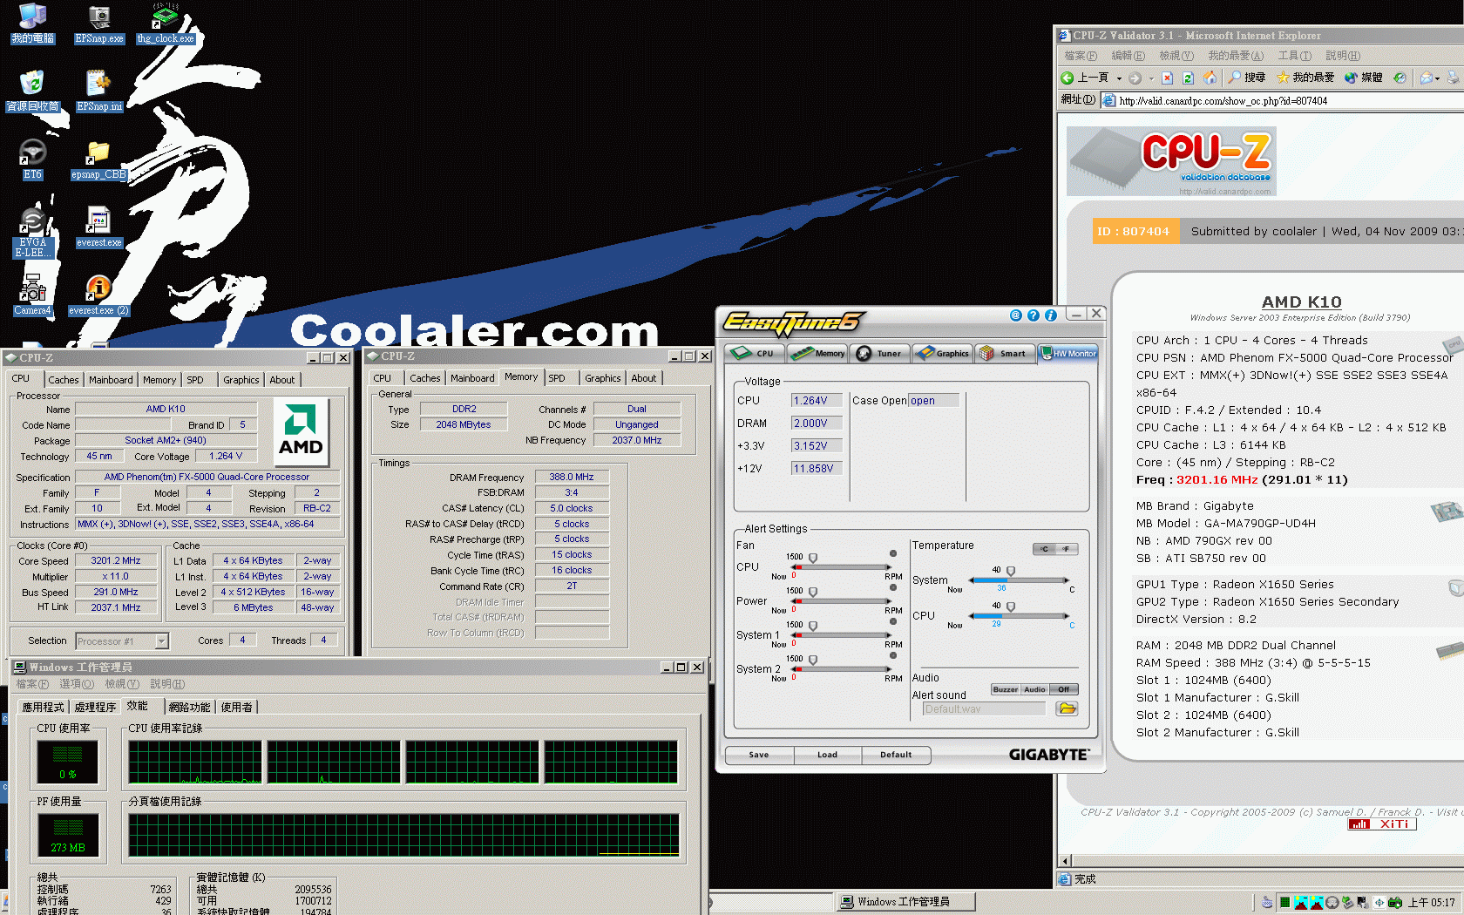Viewport: 1464px width, 915px height.
Task: Open the Help (說明) menu in Internet Explorer
Action: pos(1342,56)
